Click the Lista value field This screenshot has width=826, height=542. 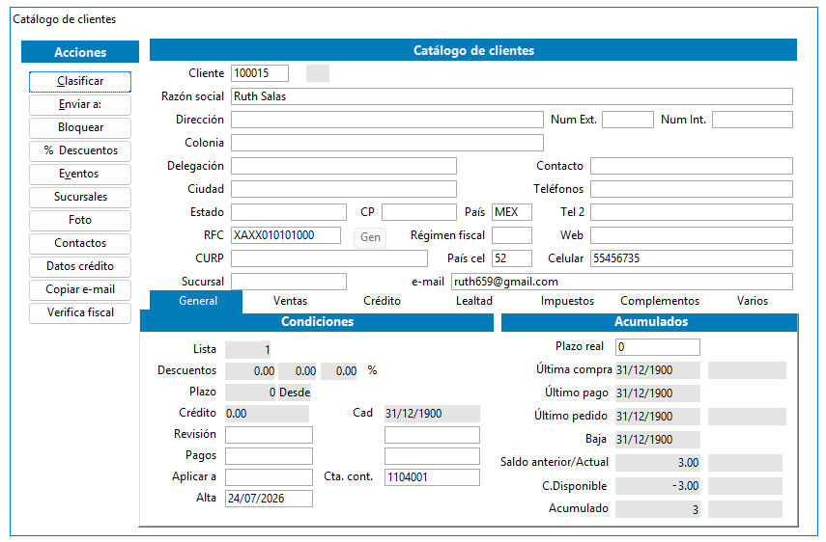248,349
